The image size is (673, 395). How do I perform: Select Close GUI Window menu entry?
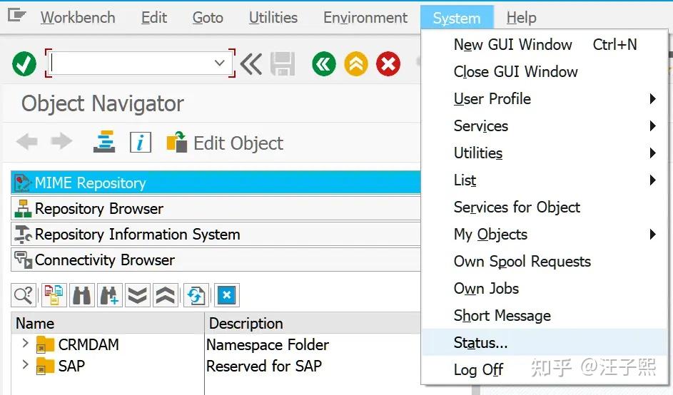coord(545,71)
